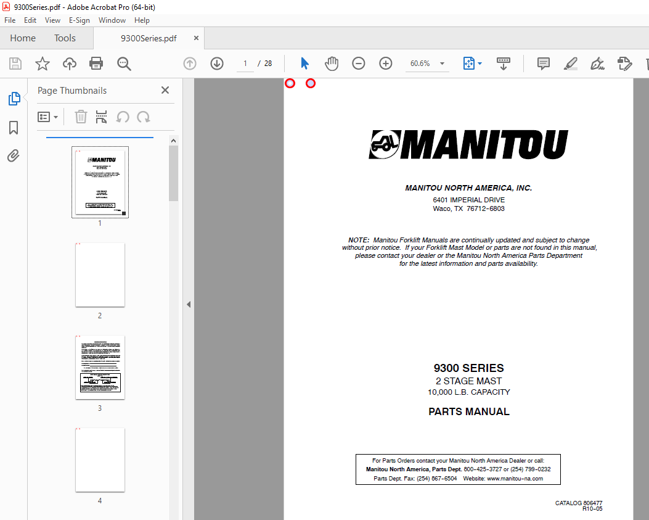Click the thumbnails panel scrollbar thumb

(173, 173)
